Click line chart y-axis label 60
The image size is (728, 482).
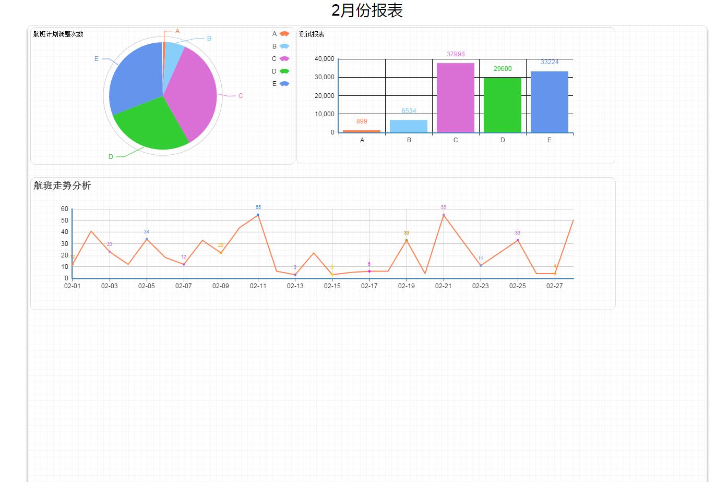point(65,209)
